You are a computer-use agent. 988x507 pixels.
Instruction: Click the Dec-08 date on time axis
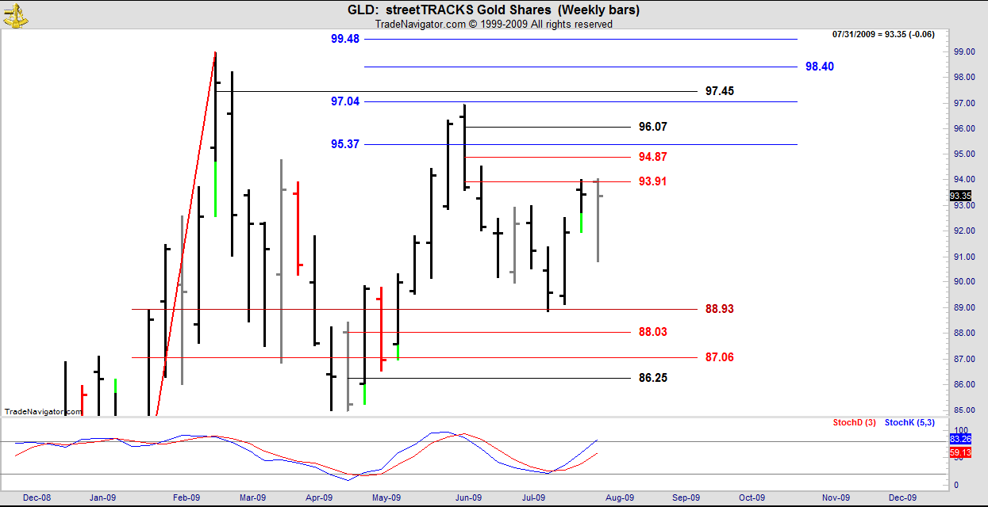coord(37,497)
